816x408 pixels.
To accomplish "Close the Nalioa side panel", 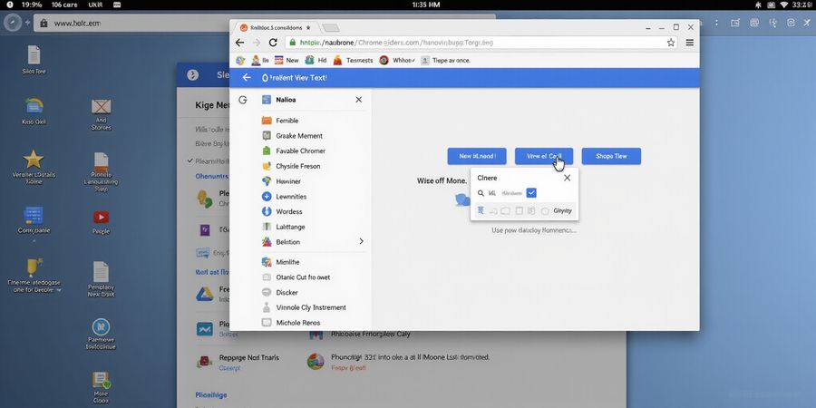I will tap(358, 100).
